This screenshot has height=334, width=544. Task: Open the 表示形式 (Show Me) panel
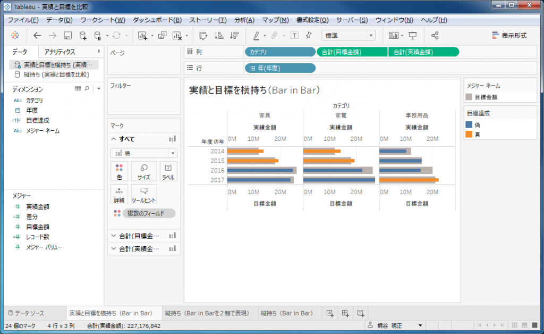point(509,36)
